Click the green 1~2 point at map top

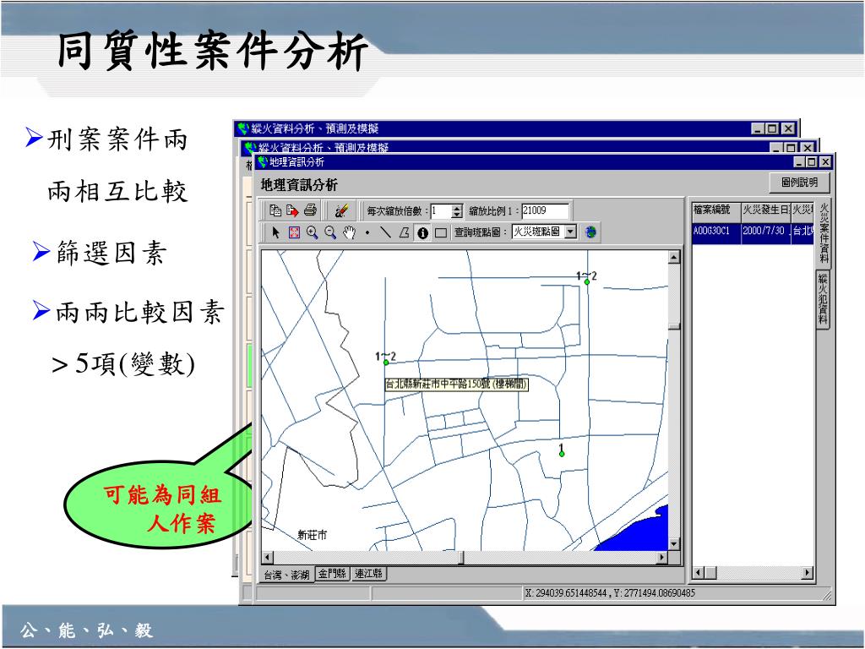(x=587, y=282)
